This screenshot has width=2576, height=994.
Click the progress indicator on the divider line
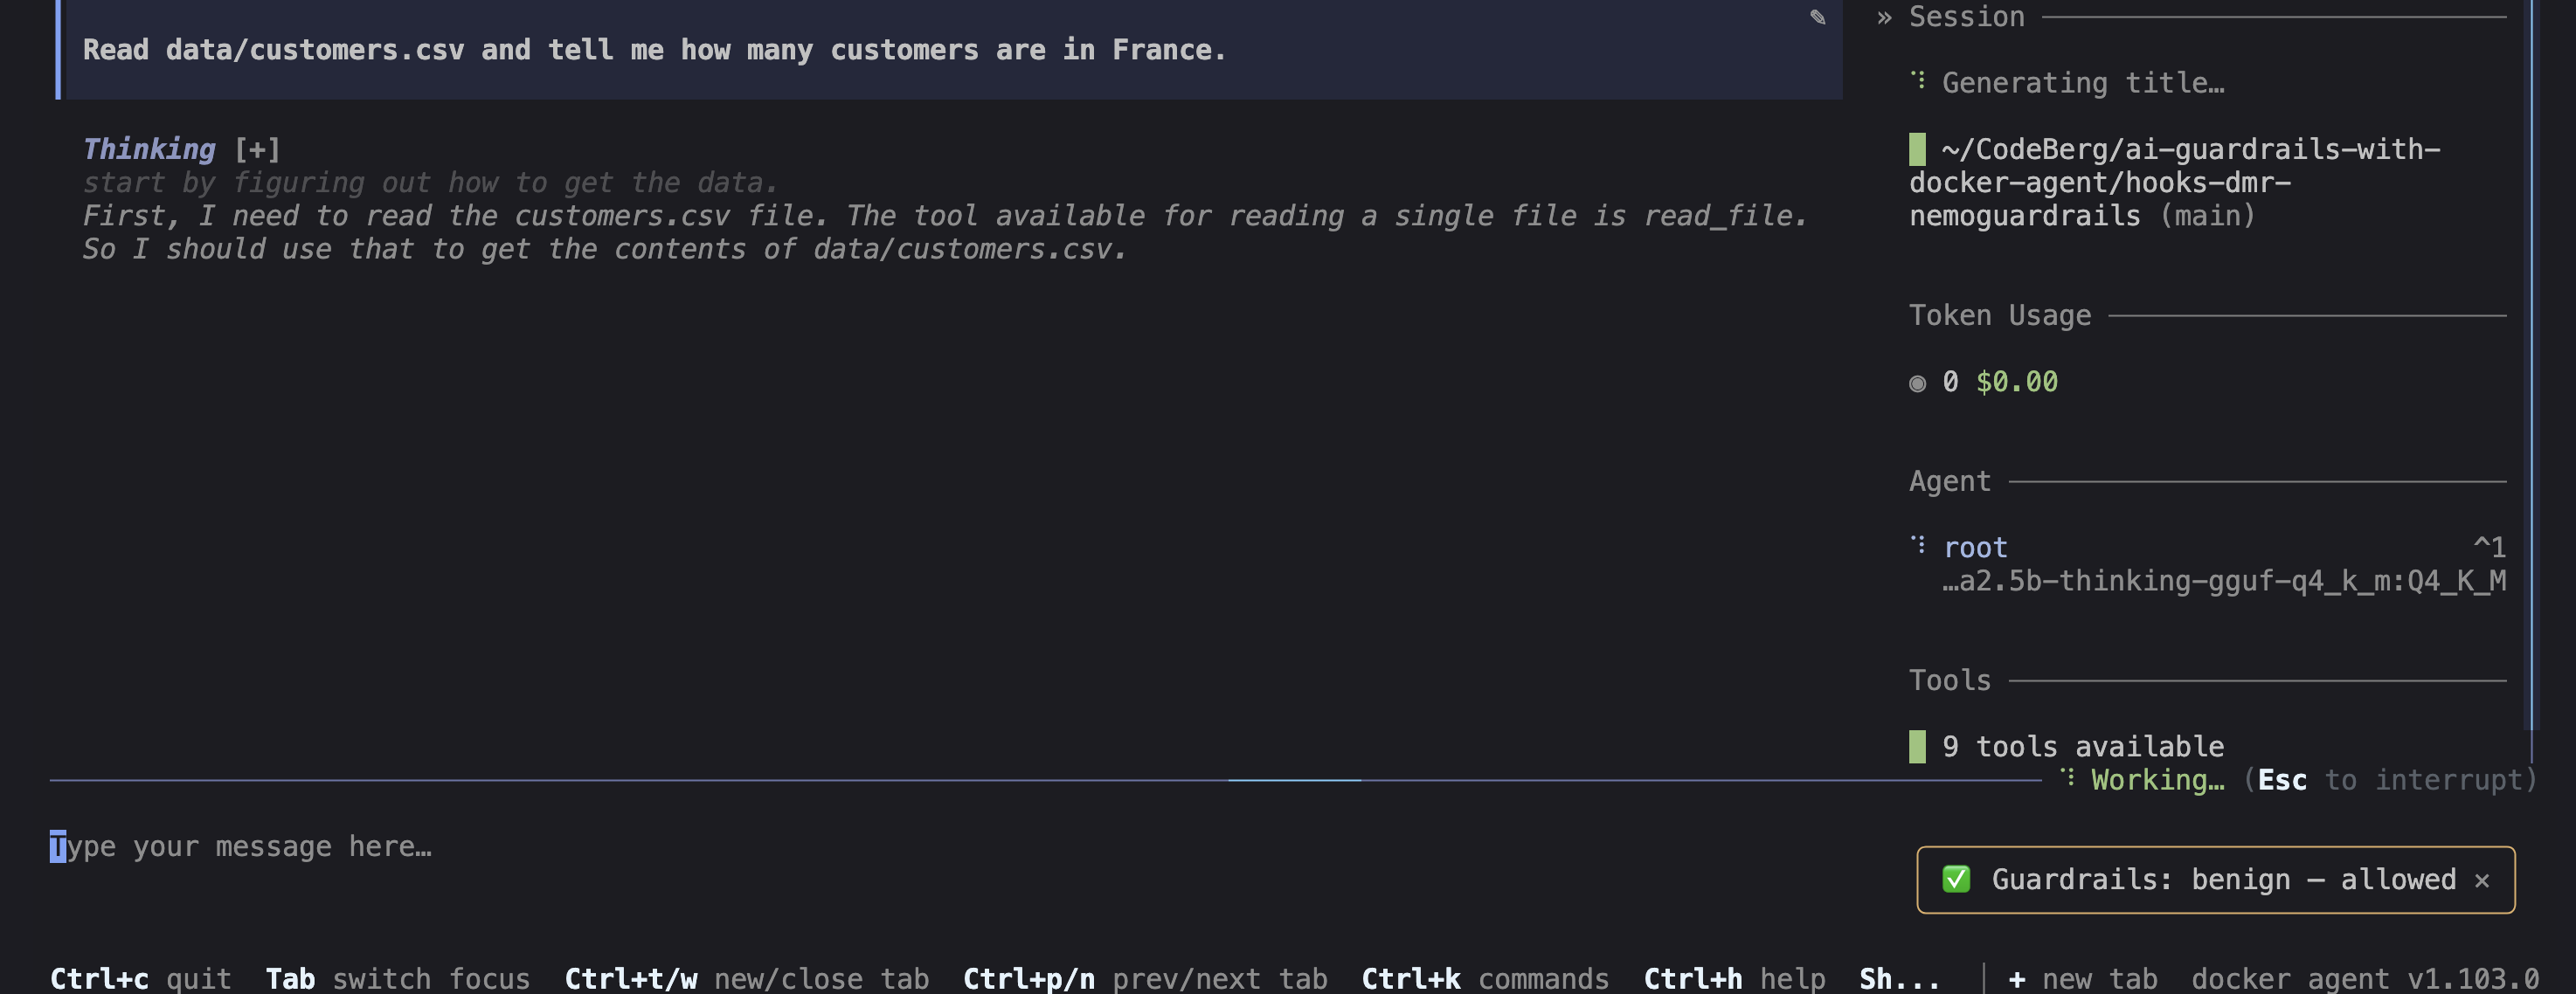pyautogui.click(x=1294, y=780)
